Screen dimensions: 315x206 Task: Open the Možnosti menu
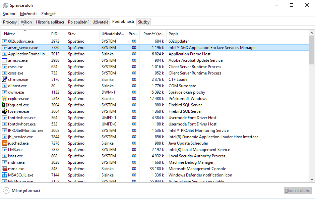click(28, 14)
